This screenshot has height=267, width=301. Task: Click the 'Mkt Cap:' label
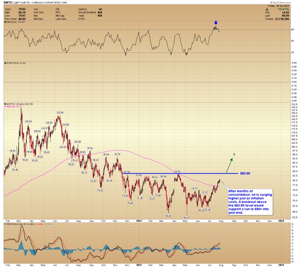click(x=60, y=16)
